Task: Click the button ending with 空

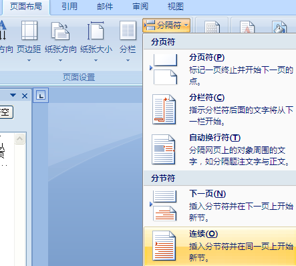Action: click(6, 112)
